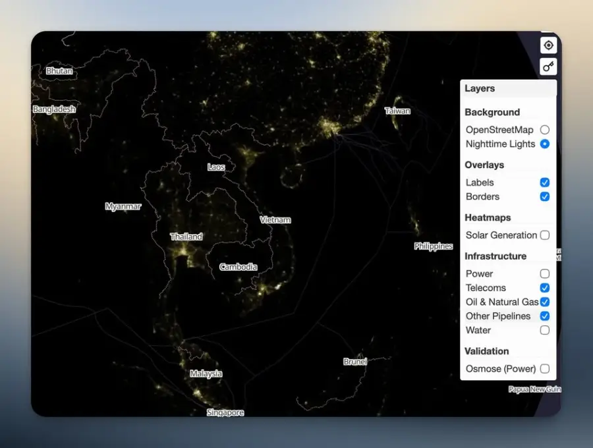The width and height of the screenshot is (593, 448).
Task: Disable the Telecoms infrastructure checkbox
Action: click(x=545, y=288)
